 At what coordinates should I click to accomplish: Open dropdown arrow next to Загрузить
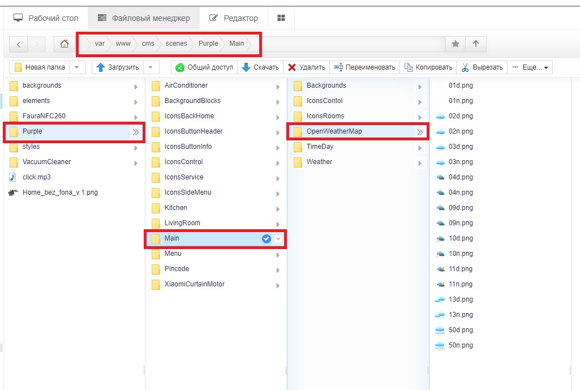tap(151, 67)
